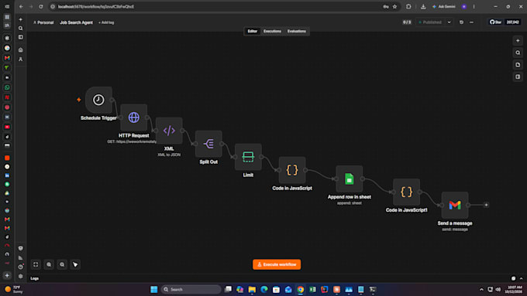Select the Code in JavaScript1 node

coord(406,192)
